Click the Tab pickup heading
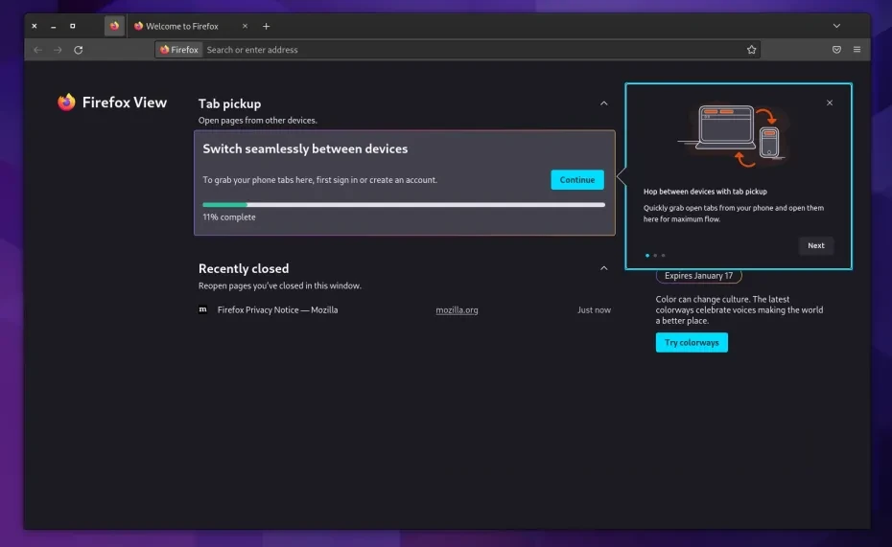 (230, 104)
